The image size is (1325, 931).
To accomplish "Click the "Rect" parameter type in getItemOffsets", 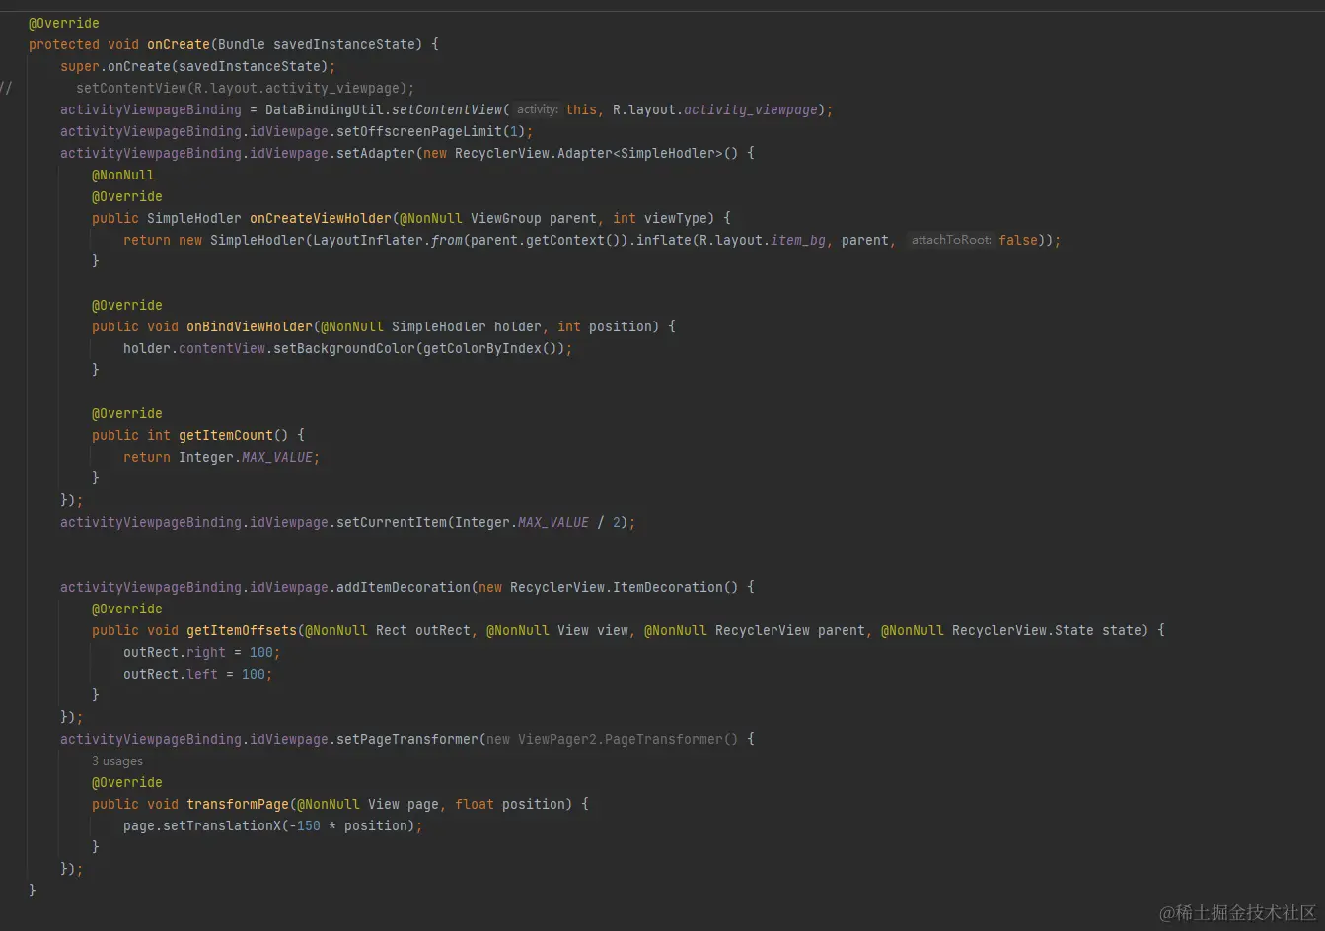I will pos(392,630).
